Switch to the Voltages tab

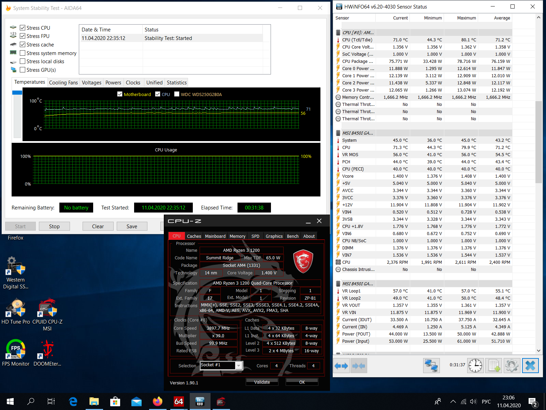coord(91,82)
